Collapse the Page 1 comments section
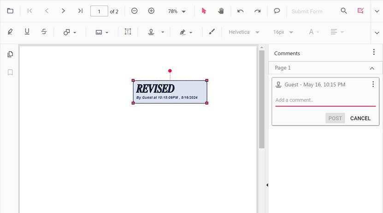This screenshot has height=213, width=383. (372, 68)
